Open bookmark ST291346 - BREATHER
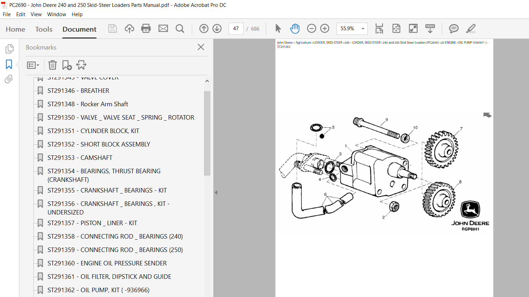 tap(78, 90)
